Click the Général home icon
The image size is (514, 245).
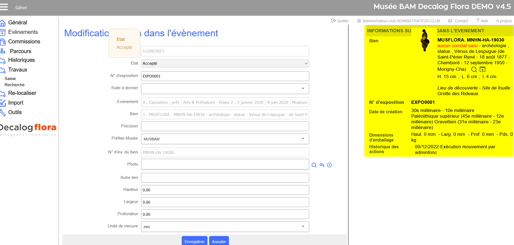click(x=3, y=23)
